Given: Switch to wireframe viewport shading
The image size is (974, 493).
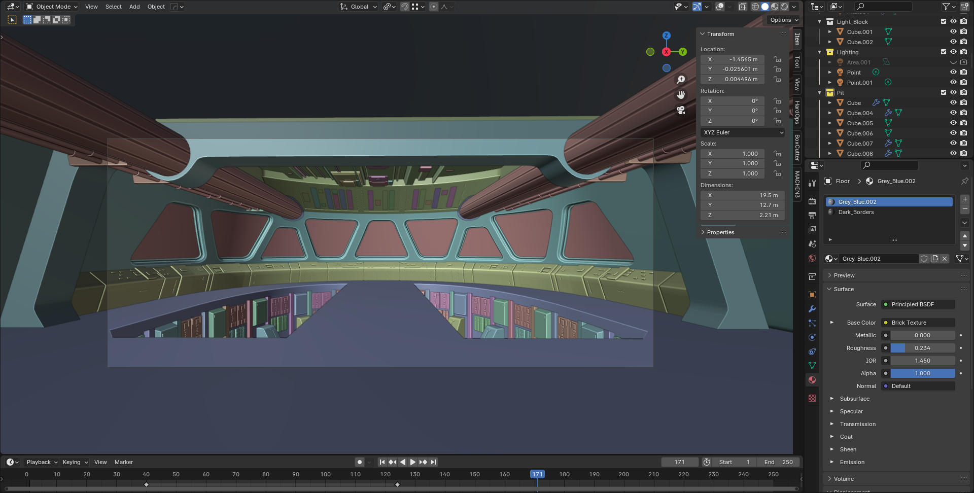Looking at the screenshot, I should 755,7.
